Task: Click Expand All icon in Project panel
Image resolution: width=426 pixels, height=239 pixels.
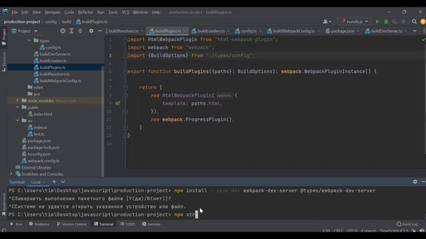Action: (71, 31)
